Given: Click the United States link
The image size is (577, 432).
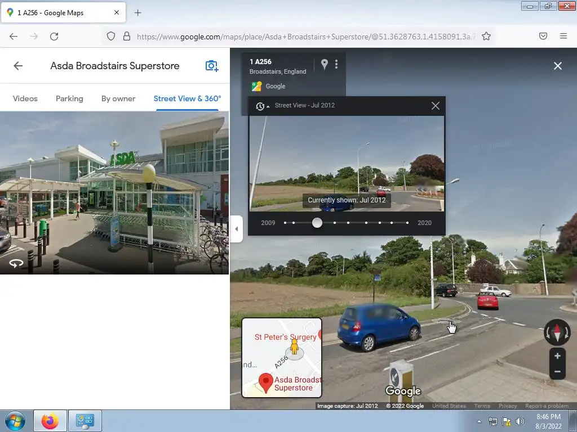Looking at the screenshot, I should (x=449, y=406).
